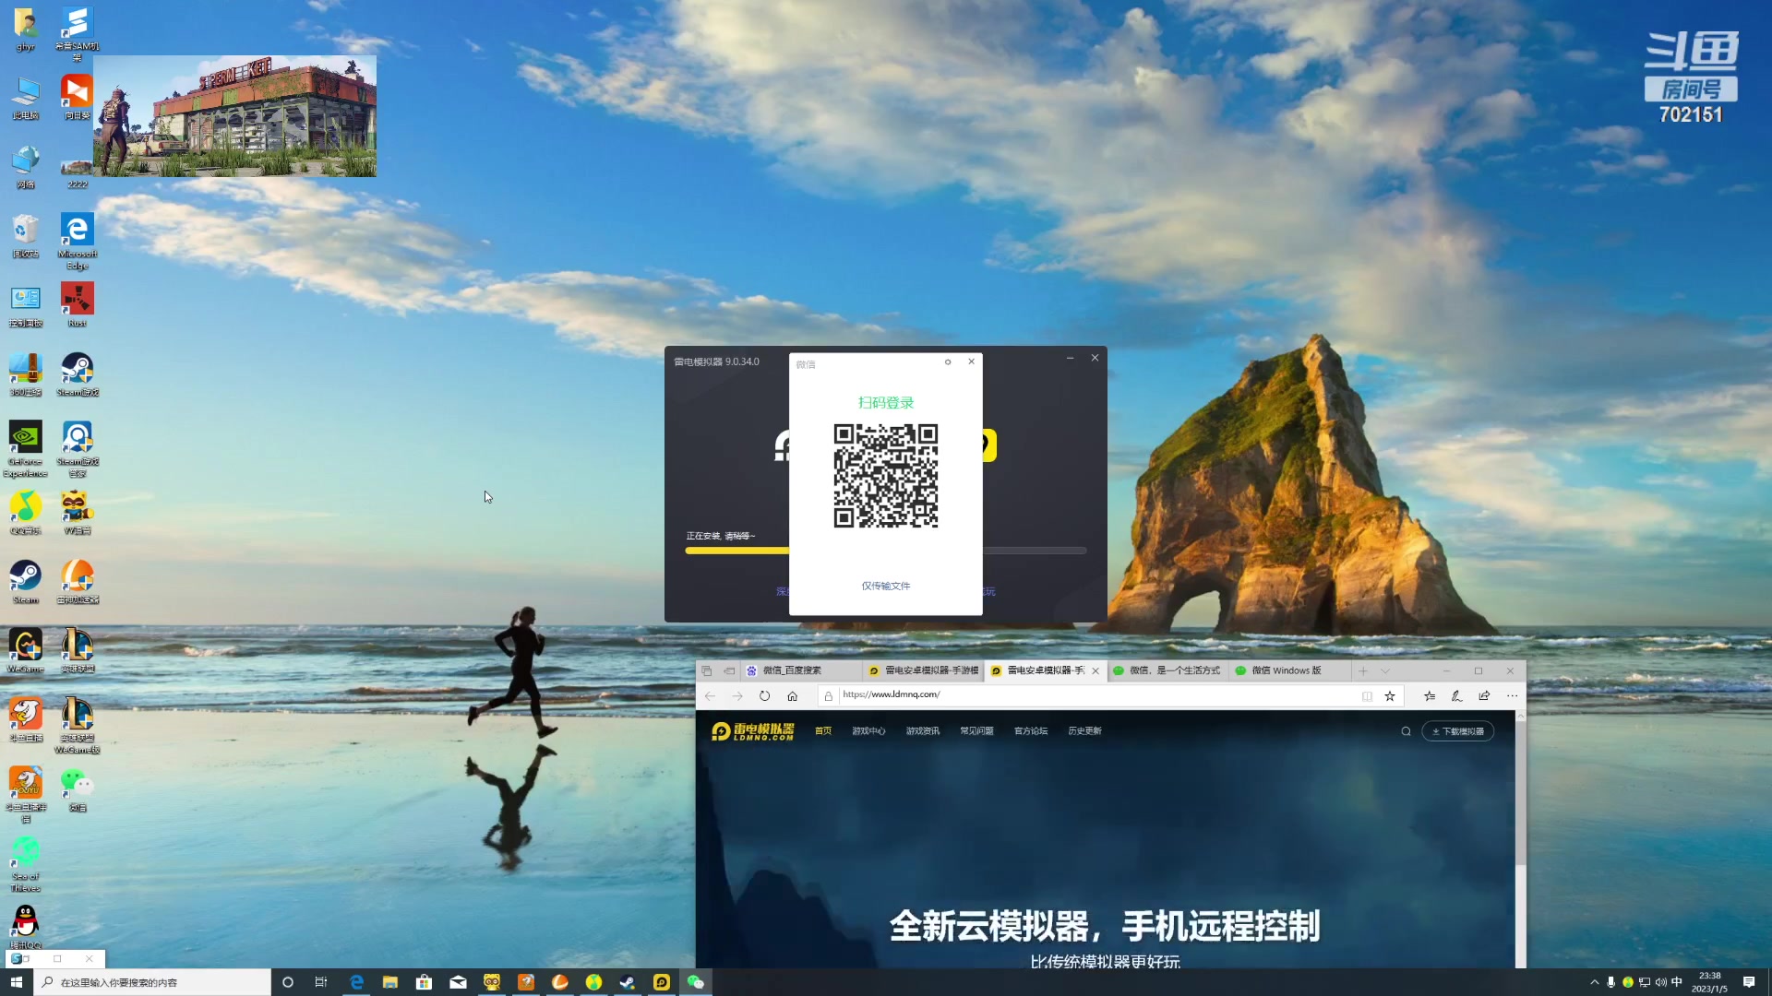Close the active 雷电安卓模拟器 browser tab
This screenshot has width=1772, height=996.
[1096, 671]
